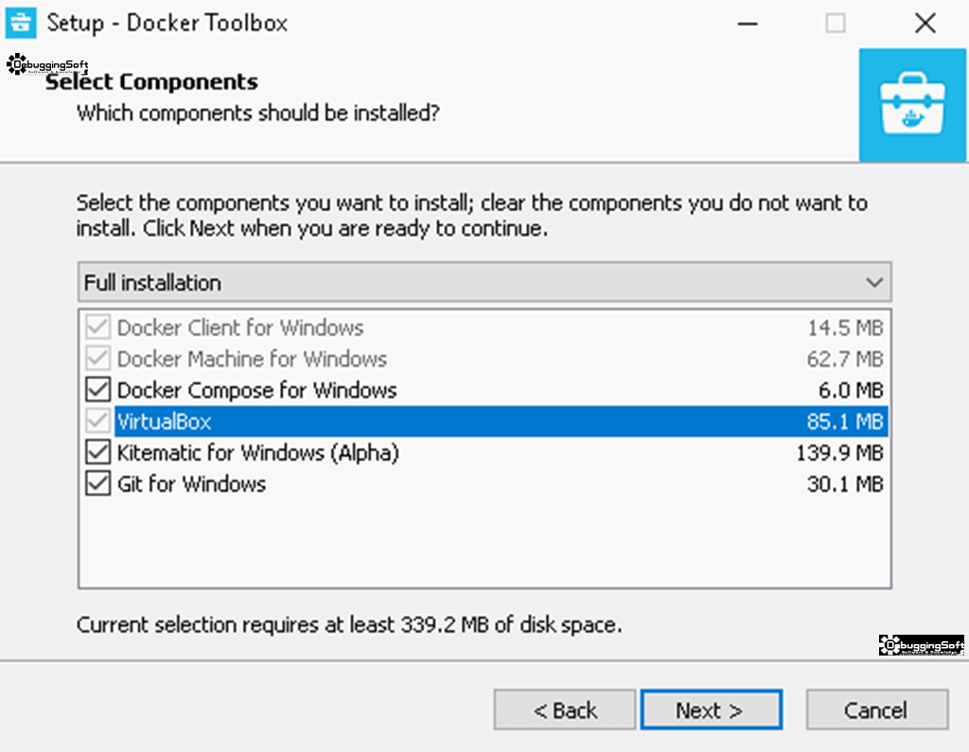Select the Docker Client for Windows label
This screenshot has height=752, width=969.
239,327
